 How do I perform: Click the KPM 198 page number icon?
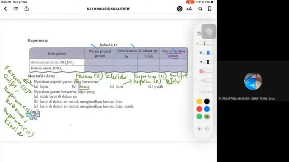(33, 115)
